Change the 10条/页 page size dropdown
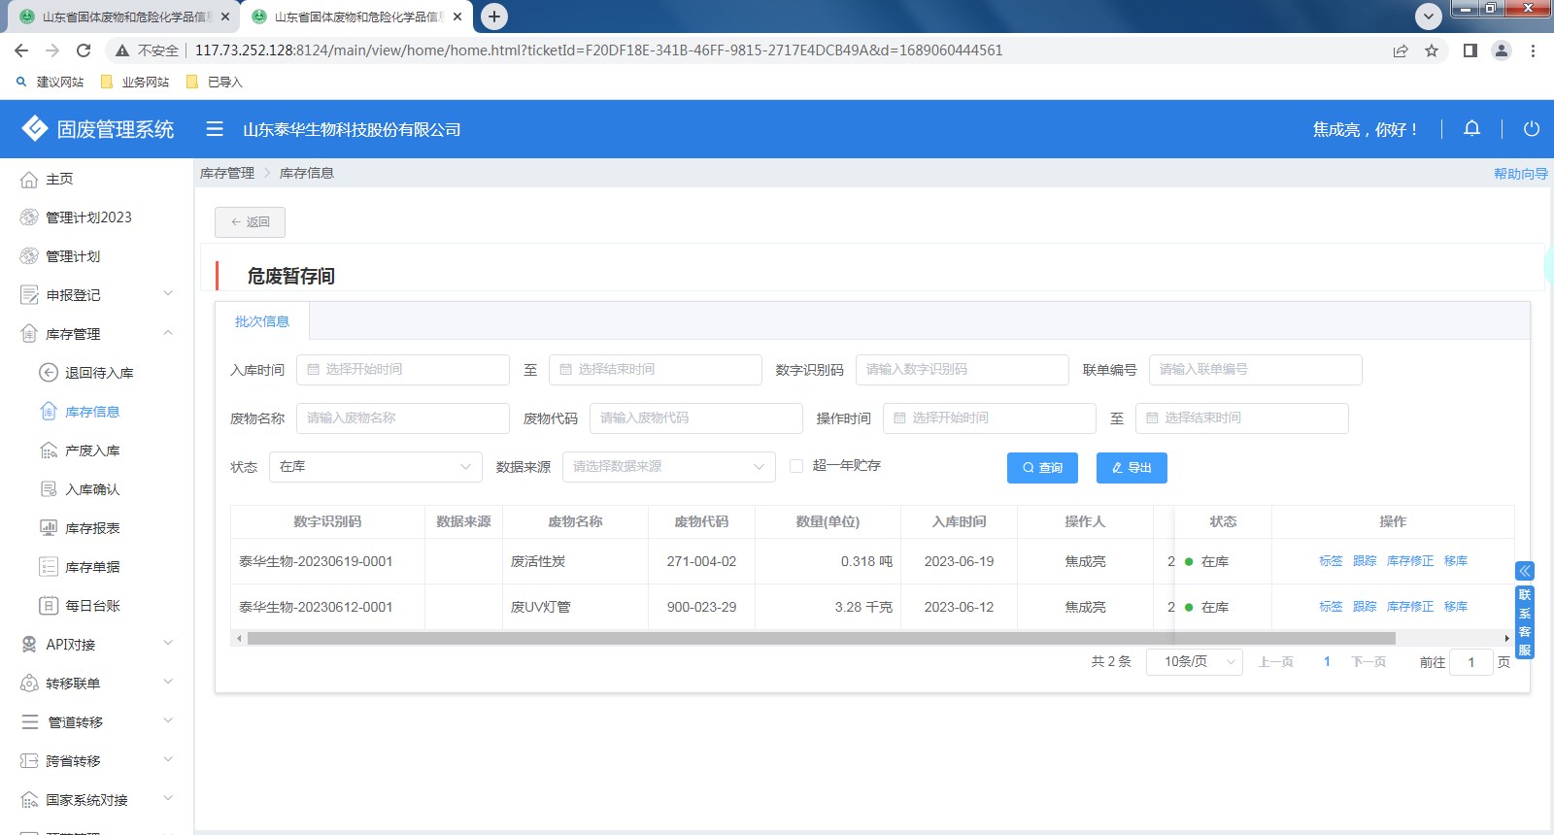This screenshot has height=835, width=1554. point(1194,662)
